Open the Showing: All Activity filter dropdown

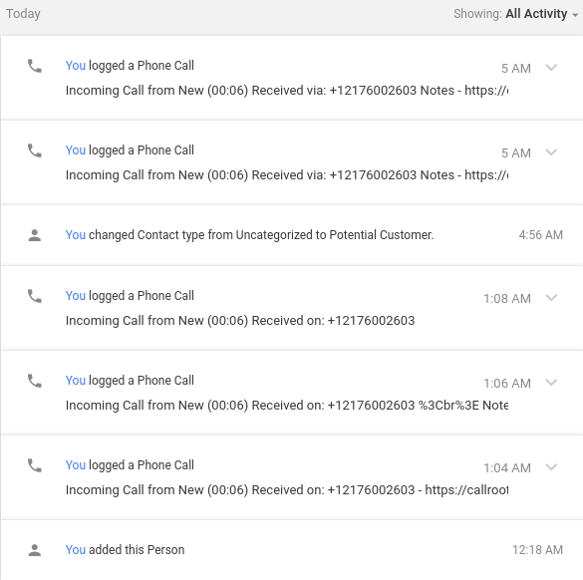(515, 14)
